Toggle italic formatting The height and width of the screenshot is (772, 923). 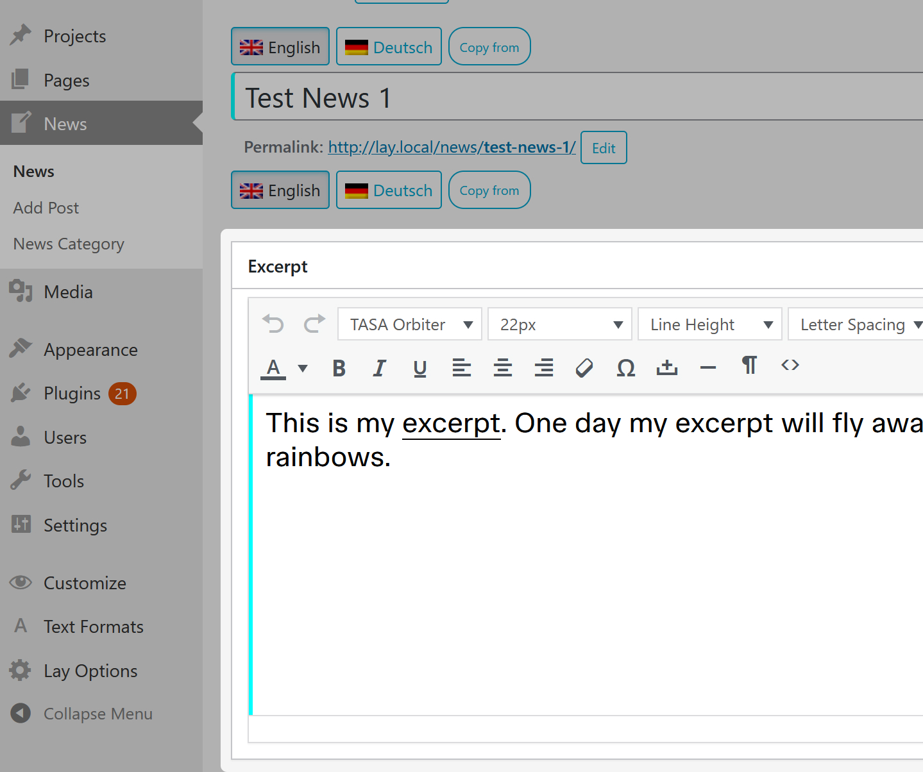(379, 368)
